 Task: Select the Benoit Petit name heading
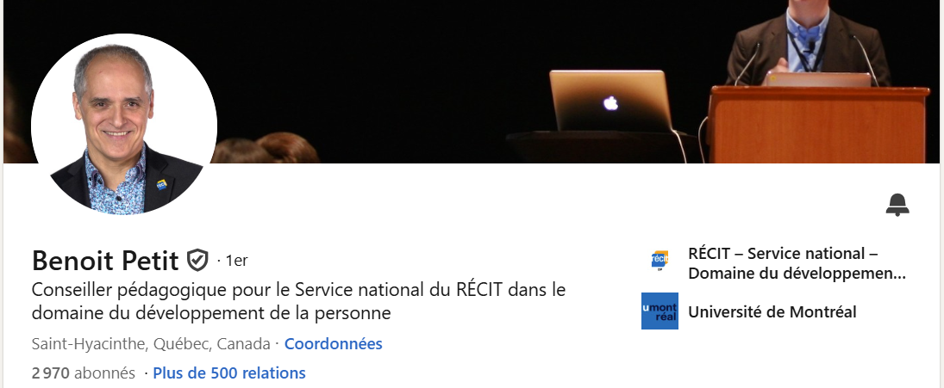pyautogui.click(x=105, y=262)
